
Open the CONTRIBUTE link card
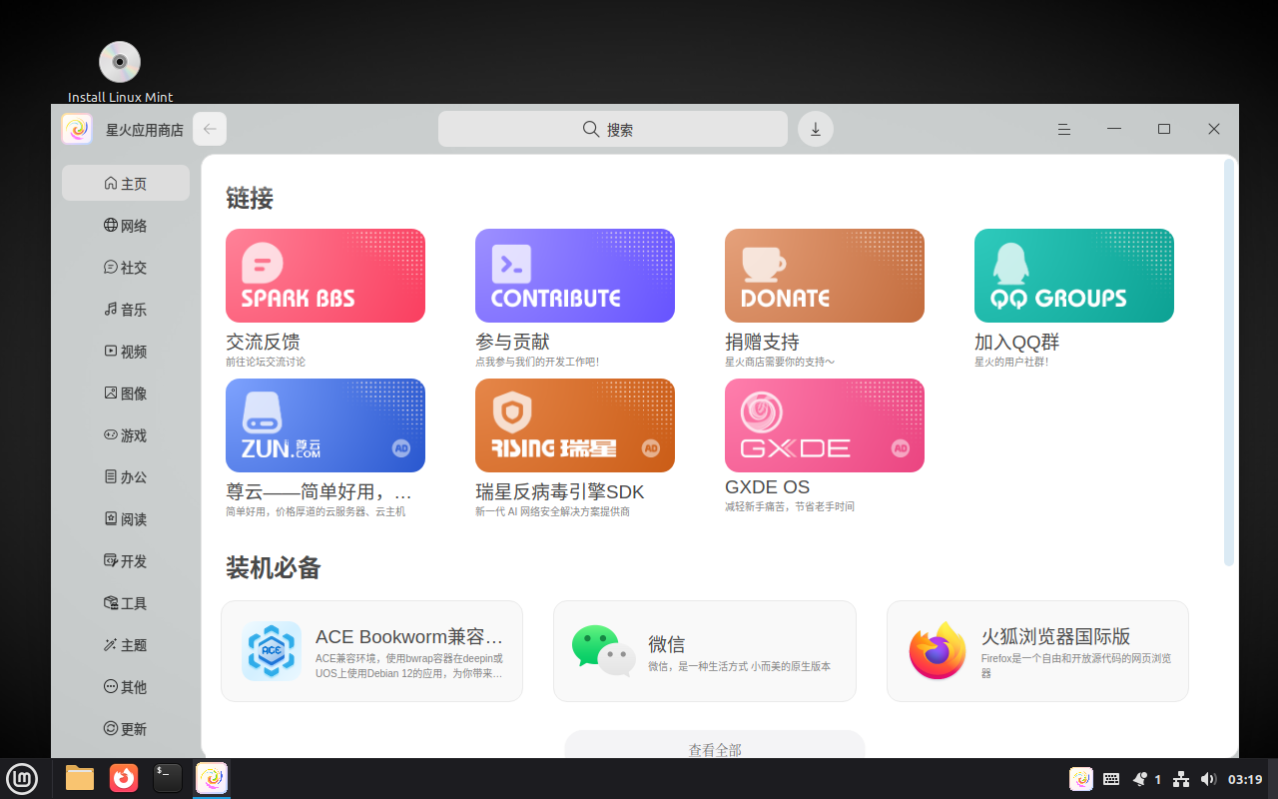click(575, 276)
